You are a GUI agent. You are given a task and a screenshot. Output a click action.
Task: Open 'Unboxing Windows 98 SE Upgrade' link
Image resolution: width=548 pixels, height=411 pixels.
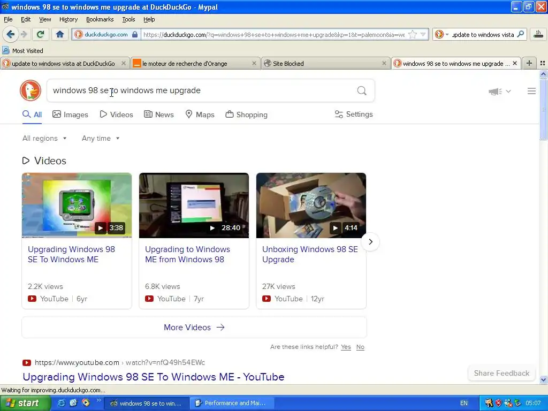pyautogui.click(x=310, y=254)
